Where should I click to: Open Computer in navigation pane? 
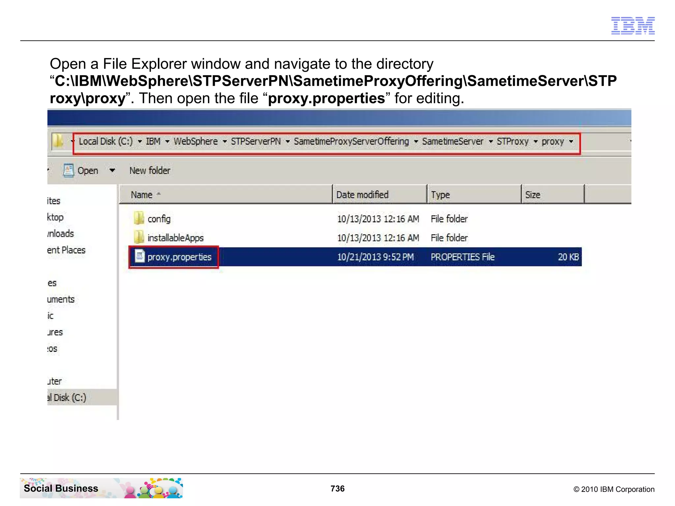pos(55,381)
